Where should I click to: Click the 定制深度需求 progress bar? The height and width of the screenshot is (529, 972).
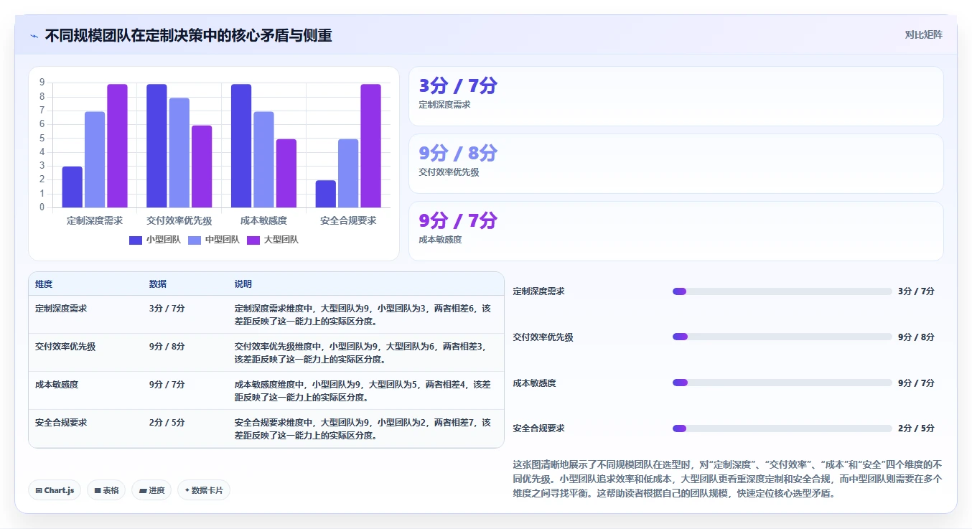pyautogui.click(x=782, y=291)
